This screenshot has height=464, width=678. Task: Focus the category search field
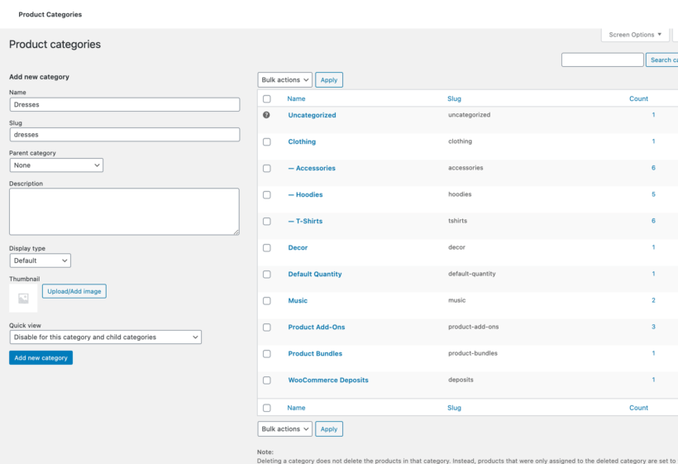point(602,60)
